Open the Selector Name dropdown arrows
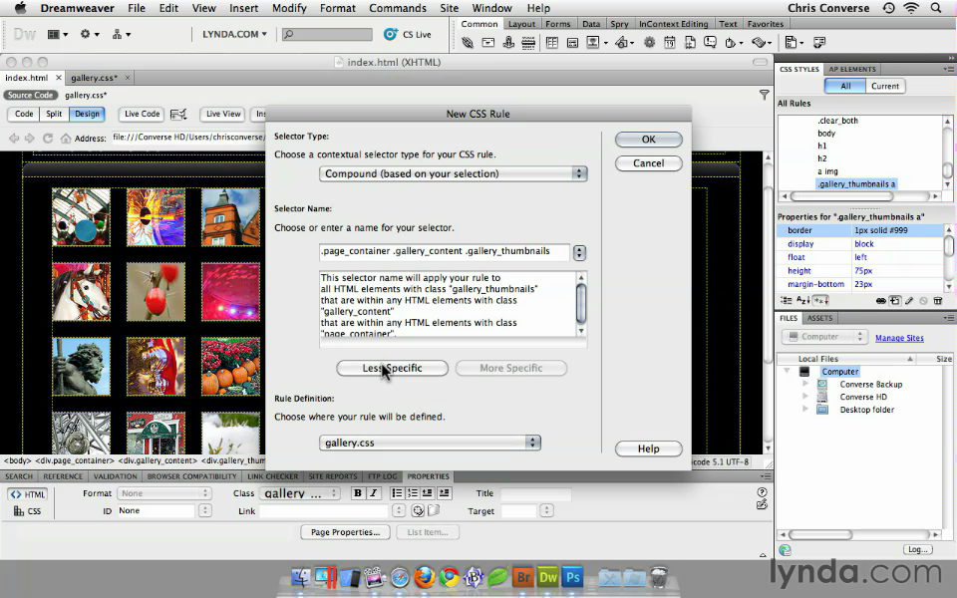This screenshot has height=598, width=957. 579,252
